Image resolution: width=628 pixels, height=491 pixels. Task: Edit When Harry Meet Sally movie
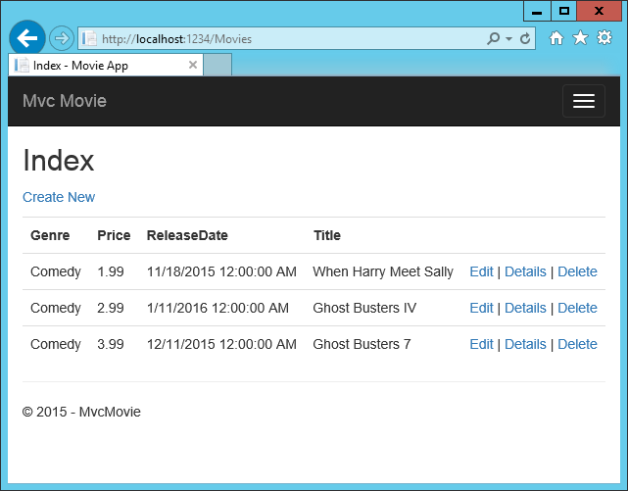pyautogui.click(x=481, y=271)
